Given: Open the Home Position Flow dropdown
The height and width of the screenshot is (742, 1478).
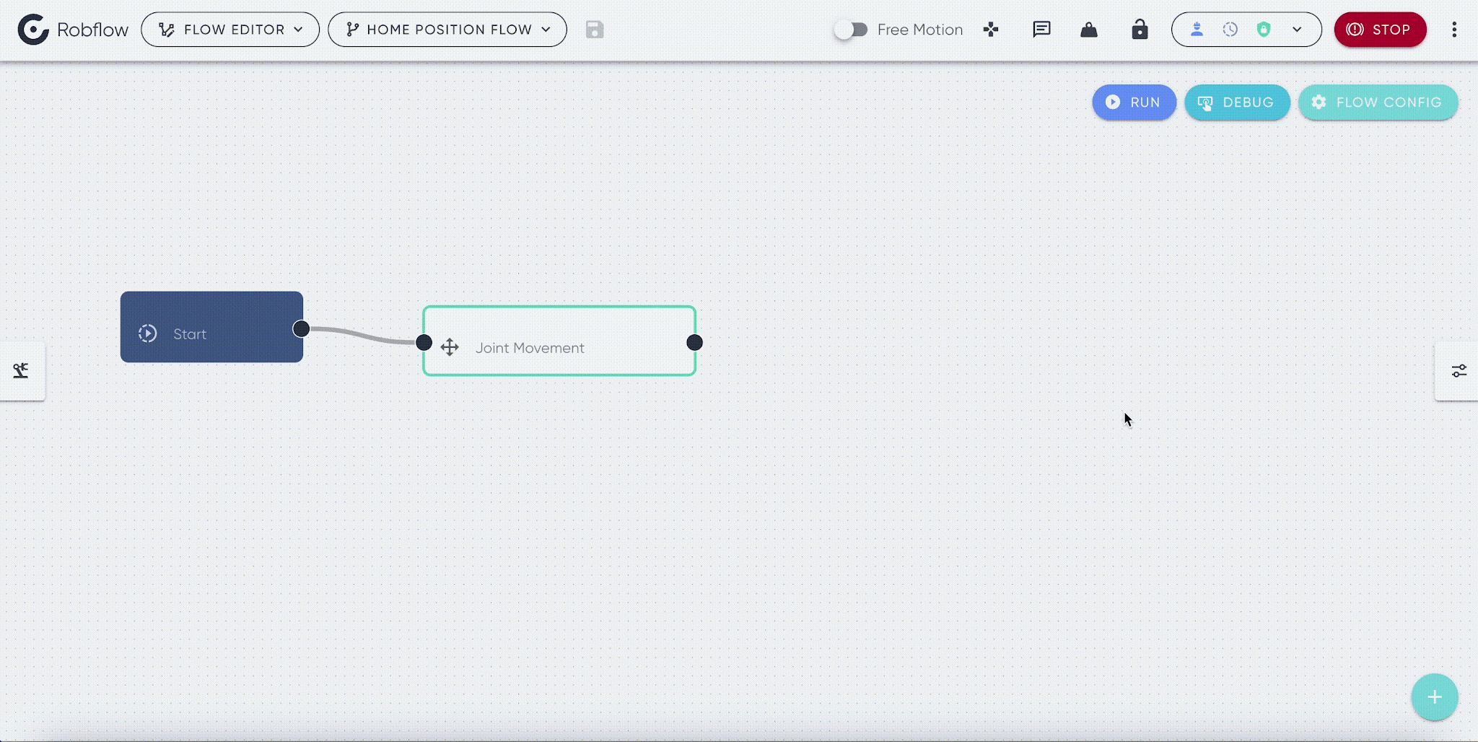Looking at the screenshot, I should [x=447, y=30].
